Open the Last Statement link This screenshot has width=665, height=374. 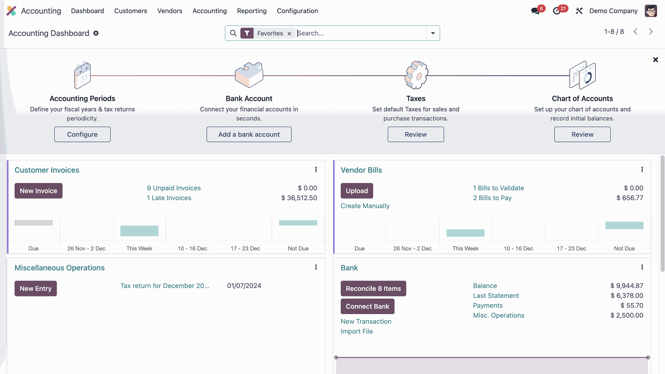pyautogui.click(x=496, y=296)
